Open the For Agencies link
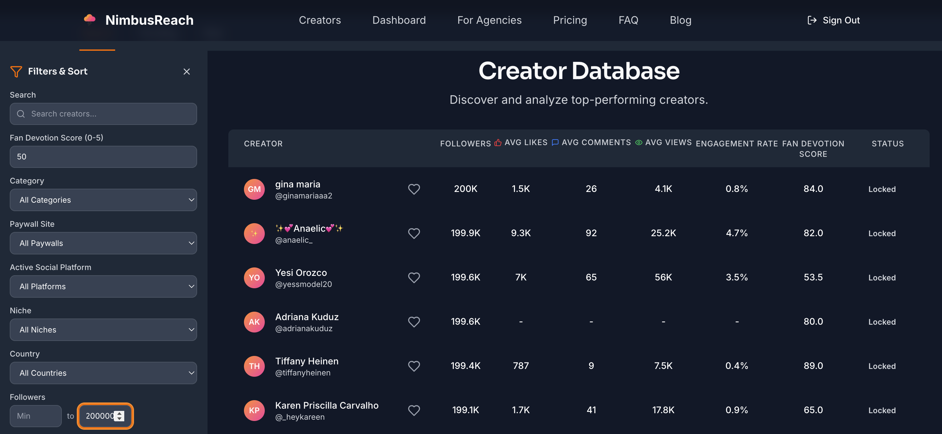The width and height of the screenshot is (942, 434). (489, 20)
